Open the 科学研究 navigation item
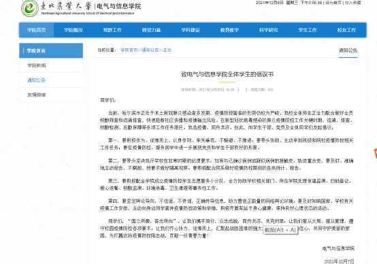Screen dimensions: 377x264 tap(269, 30)
